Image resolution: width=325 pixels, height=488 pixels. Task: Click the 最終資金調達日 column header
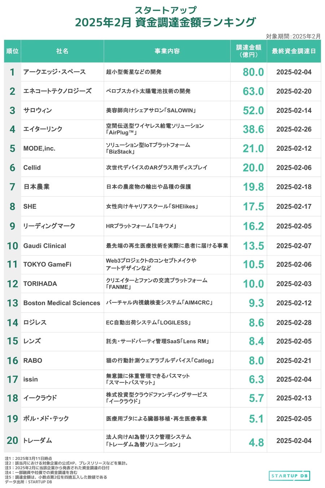(294, 51)
